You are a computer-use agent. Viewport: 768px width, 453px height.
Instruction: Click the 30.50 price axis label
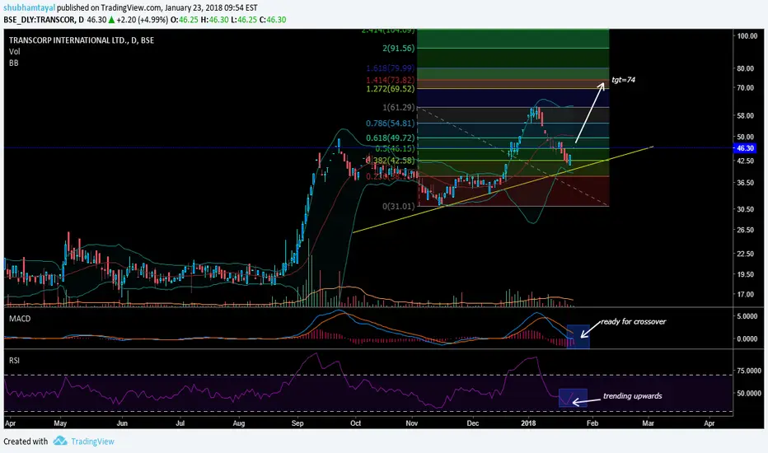coord(747,208)
